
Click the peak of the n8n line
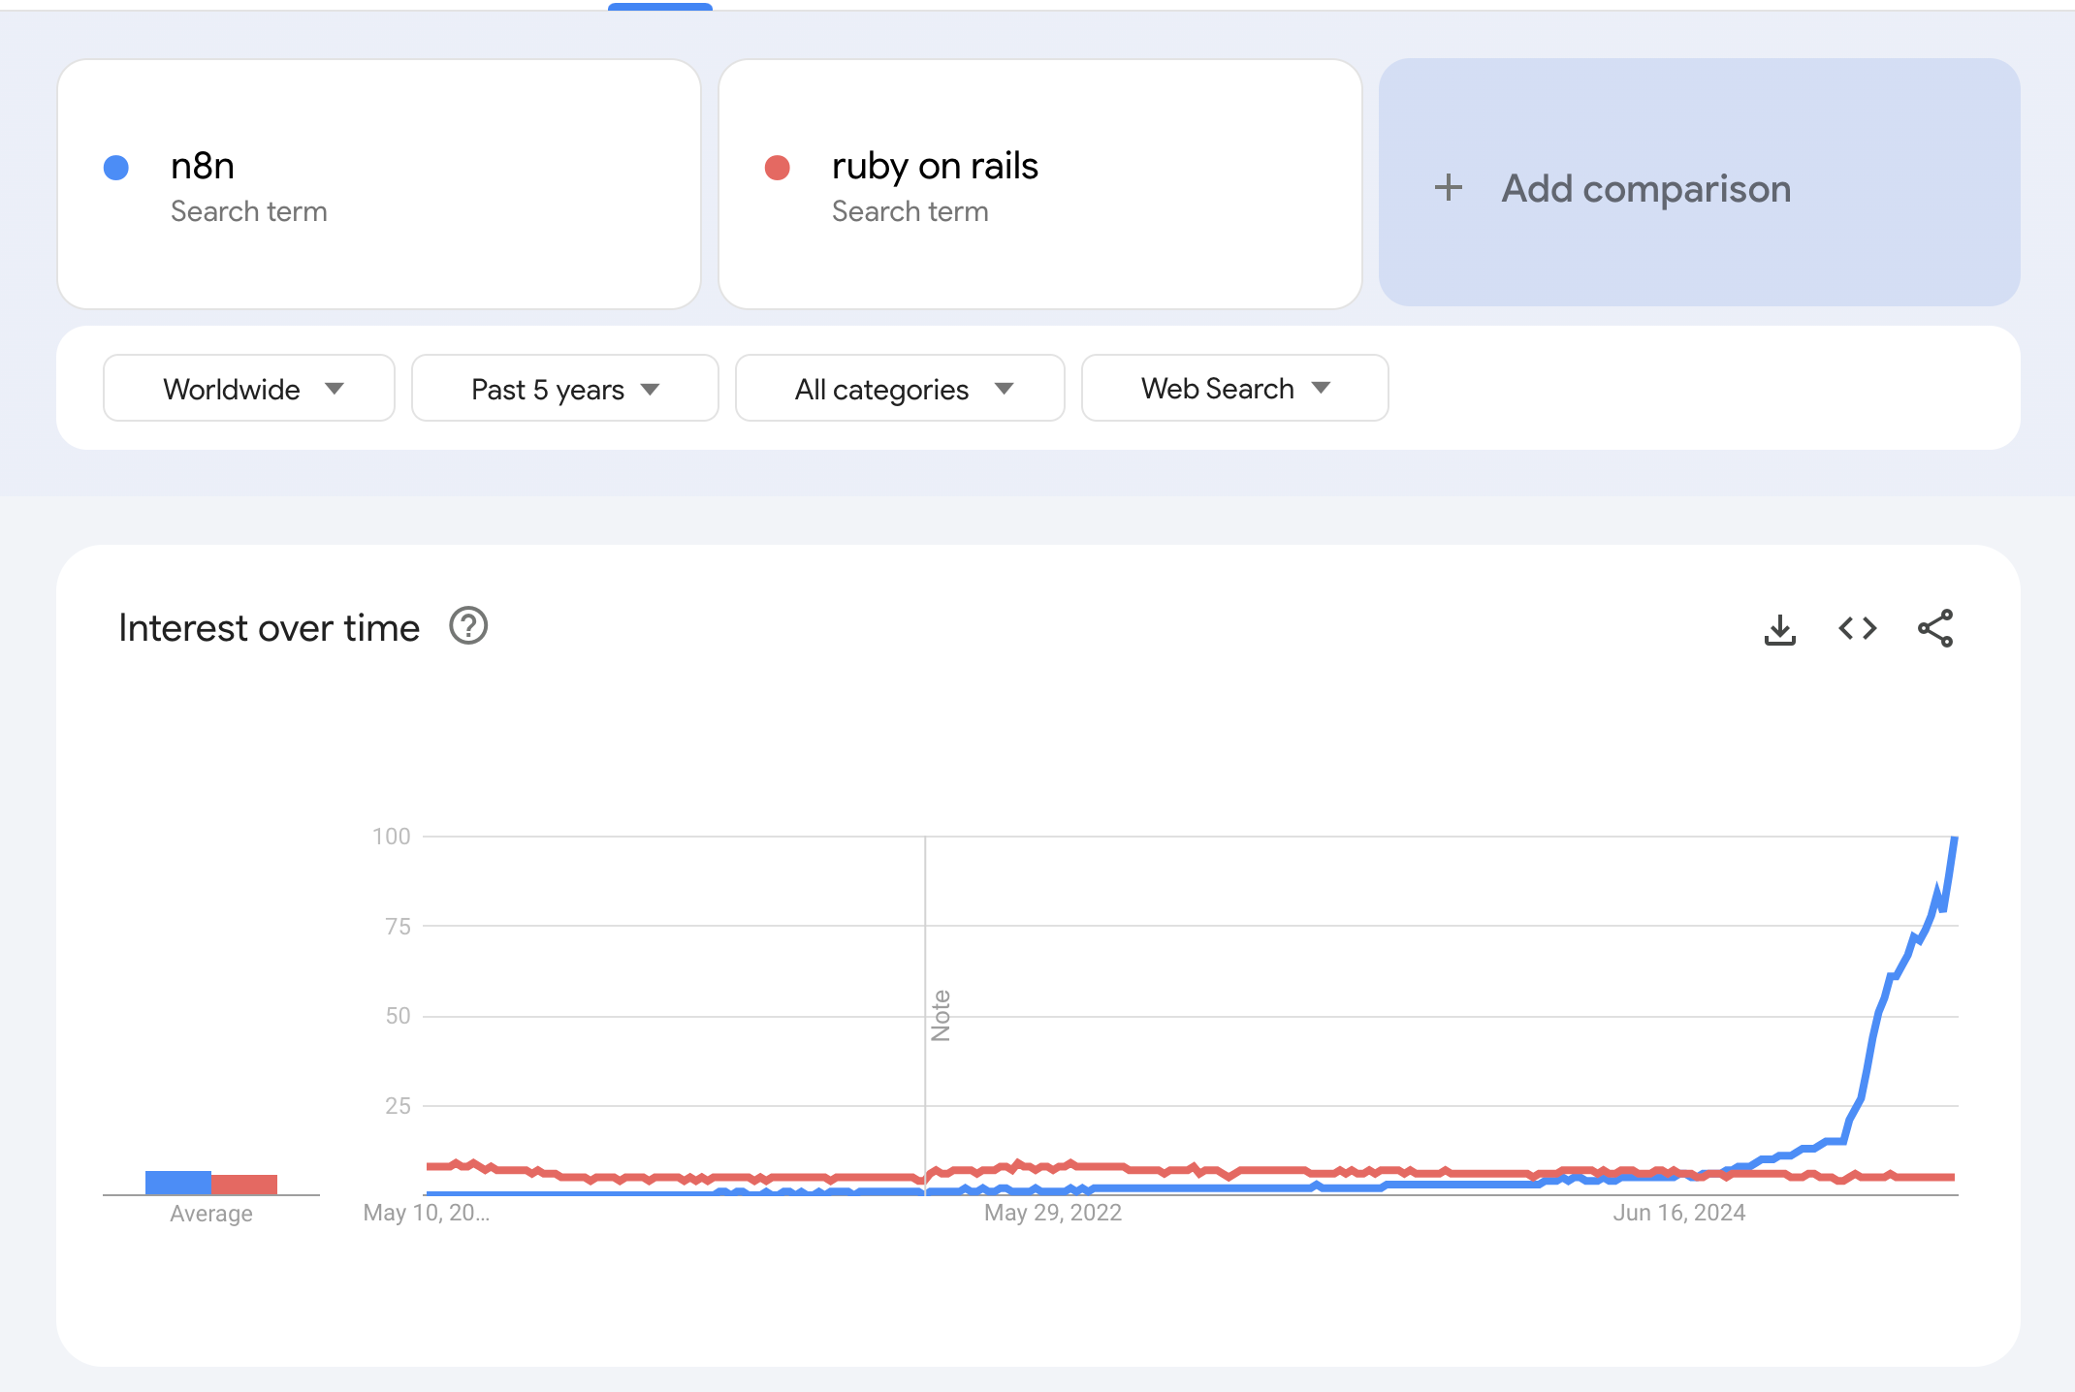coord(1954,839)
